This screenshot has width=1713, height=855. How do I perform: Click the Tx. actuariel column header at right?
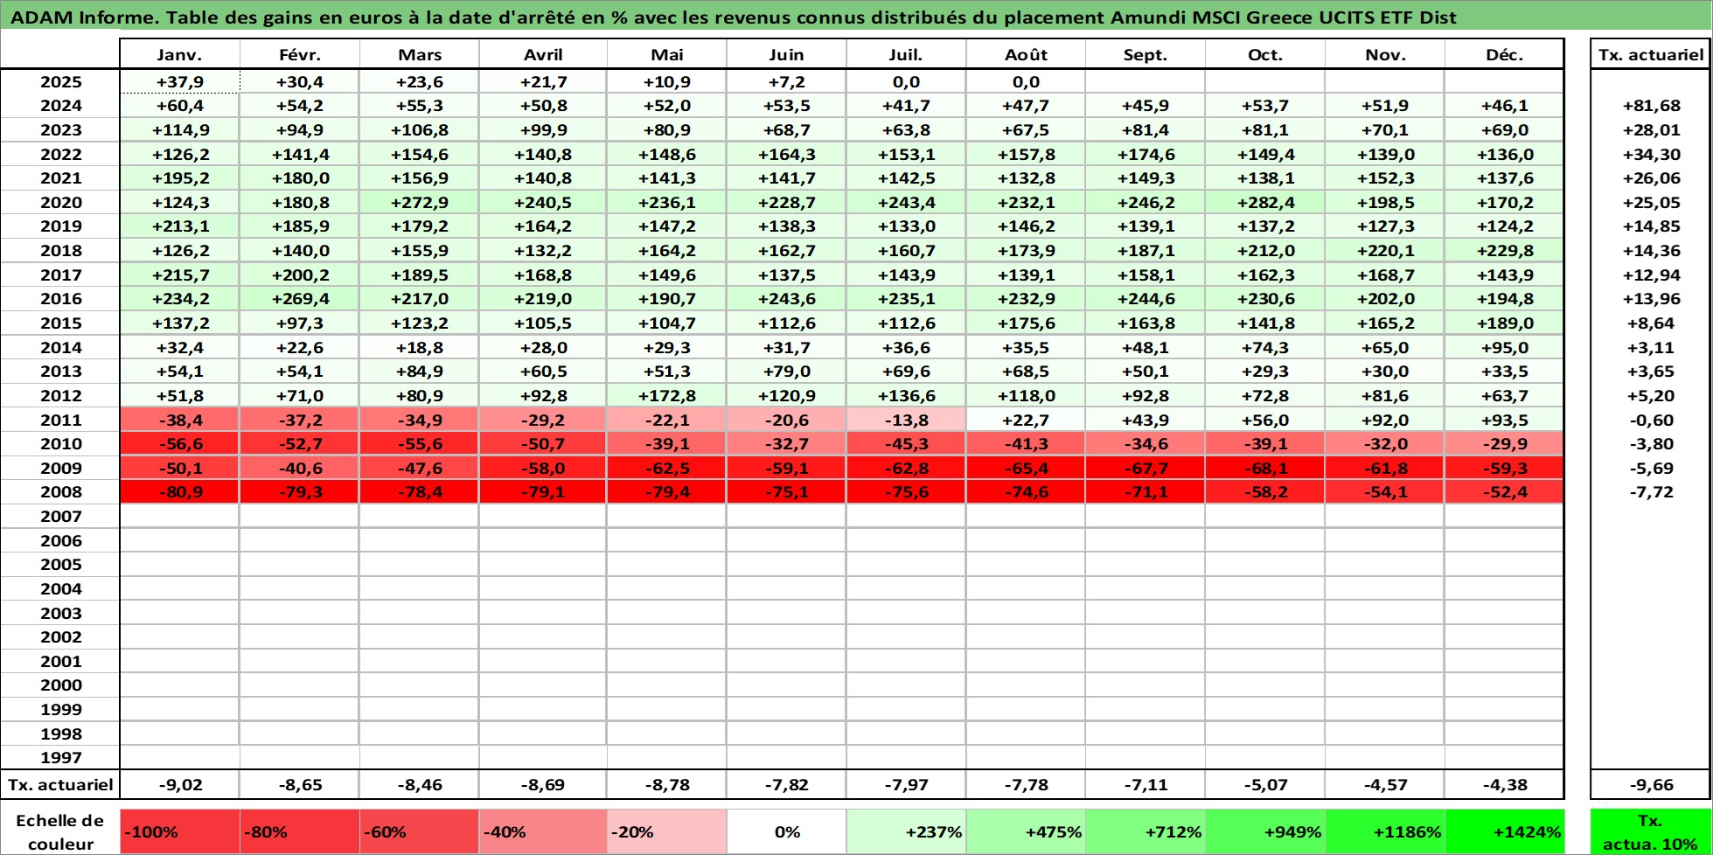coord(1651,54)
